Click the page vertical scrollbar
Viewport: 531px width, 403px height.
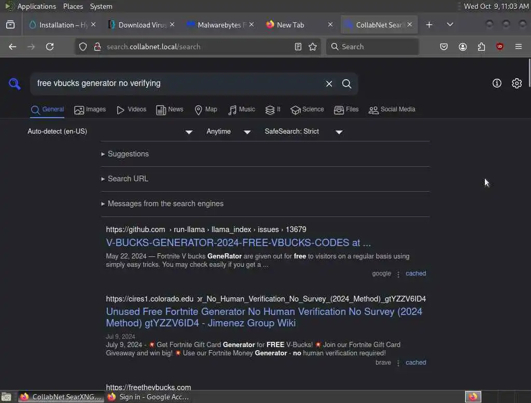pyautogui.click(x=529, y=73)
